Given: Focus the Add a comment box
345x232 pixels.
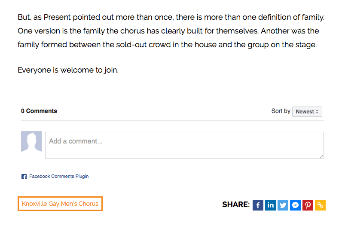Looking at the screenshot, I should click(x=184, y=145).
